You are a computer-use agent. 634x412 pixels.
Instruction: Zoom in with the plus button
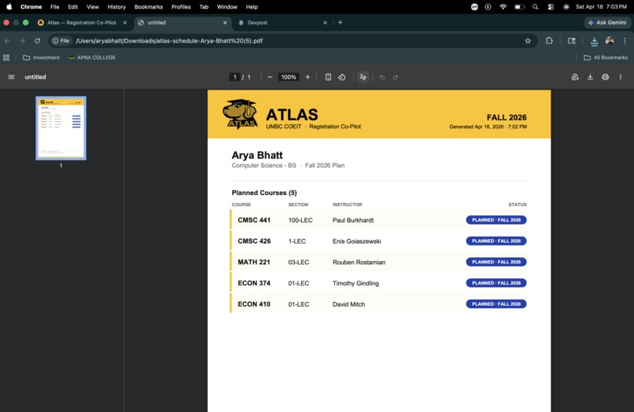tap(308, 77)
